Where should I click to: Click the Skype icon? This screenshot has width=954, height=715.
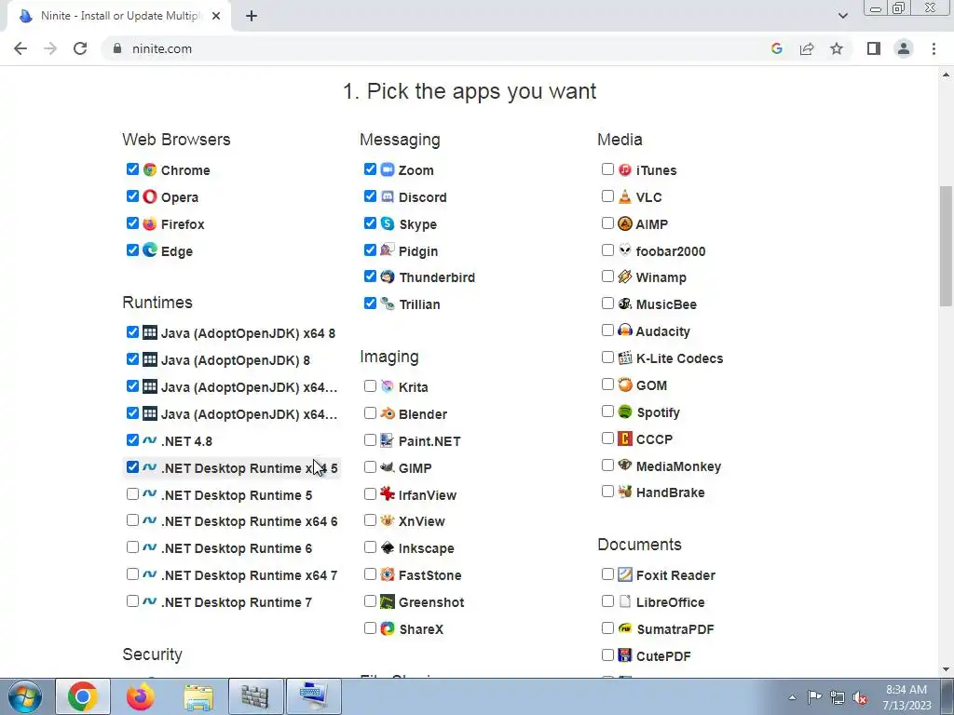pyautogui.click(x=388, y=223)
